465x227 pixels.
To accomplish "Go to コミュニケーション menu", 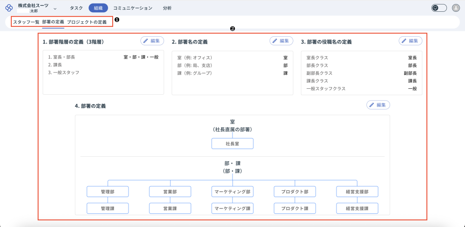I will tap(133, 8).
